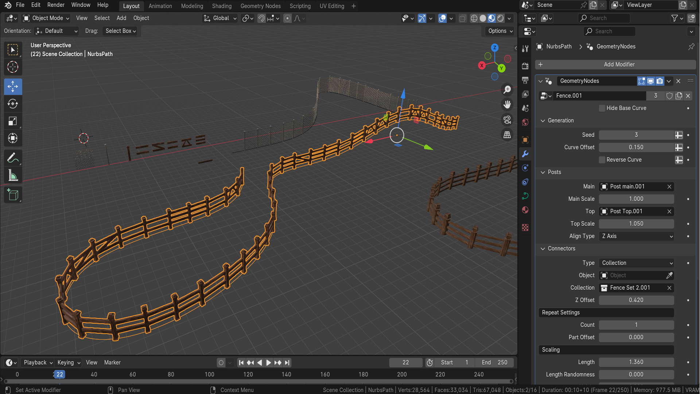The width and height of the screenshot is (700, 394).
Task: Toggle Reverse Curve checkbox
Action: pyautogui.click(x=602, y=160)
